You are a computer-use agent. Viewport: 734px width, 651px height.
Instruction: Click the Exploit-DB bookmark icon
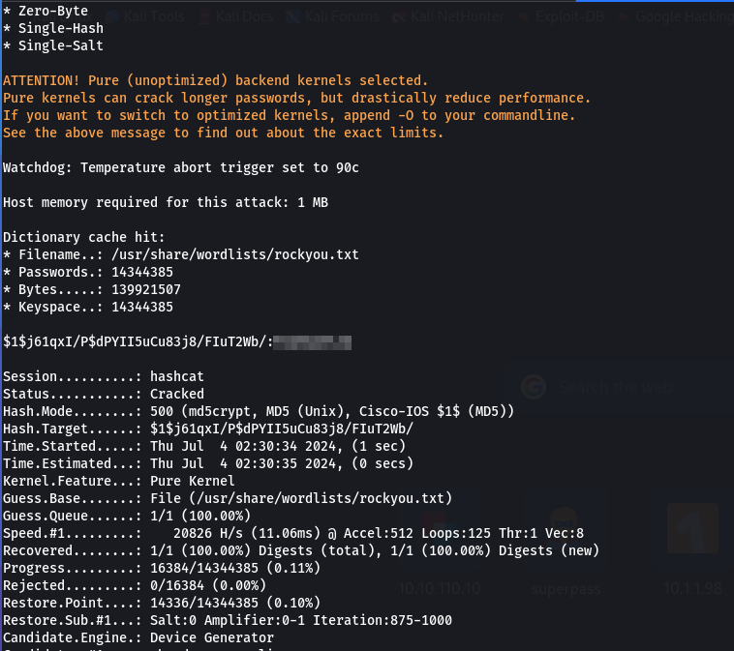pos(524,17)
